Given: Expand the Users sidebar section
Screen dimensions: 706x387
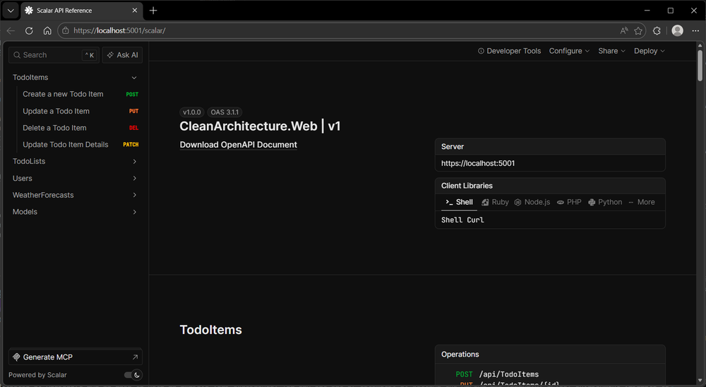Looking at the screenshot, I should point(134,179).
